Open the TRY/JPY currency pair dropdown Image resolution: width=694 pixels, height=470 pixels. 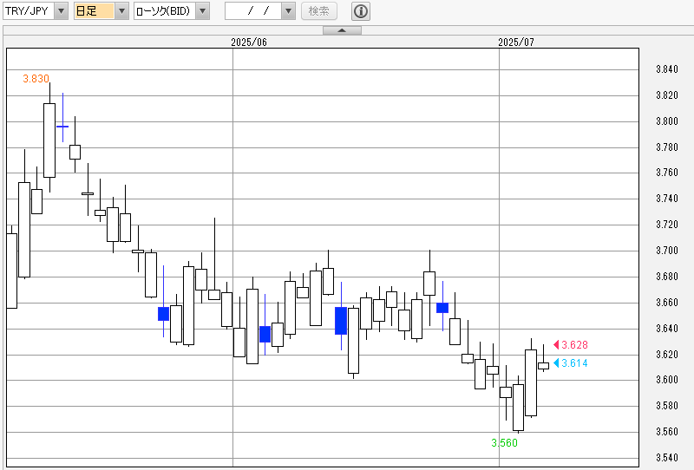(x=61, y=11)
